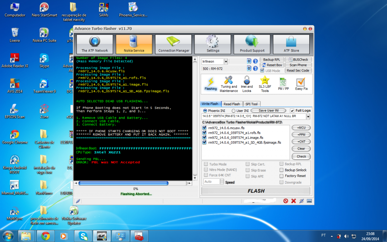The image size is (387, 242).
Task: Toggle USB Mode checkbox
Action: [x=262, y=71]
